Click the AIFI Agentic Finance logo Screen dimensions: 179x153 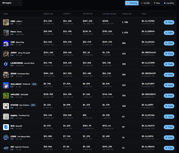pos(6,148)
